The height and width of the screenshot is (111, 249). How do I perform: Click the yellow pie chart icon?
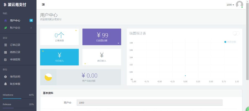coord(48,77)
